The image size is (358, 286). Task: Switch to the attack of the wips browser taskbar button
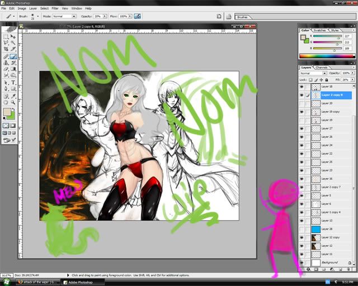pyautogui.click(x=39, y=282)
